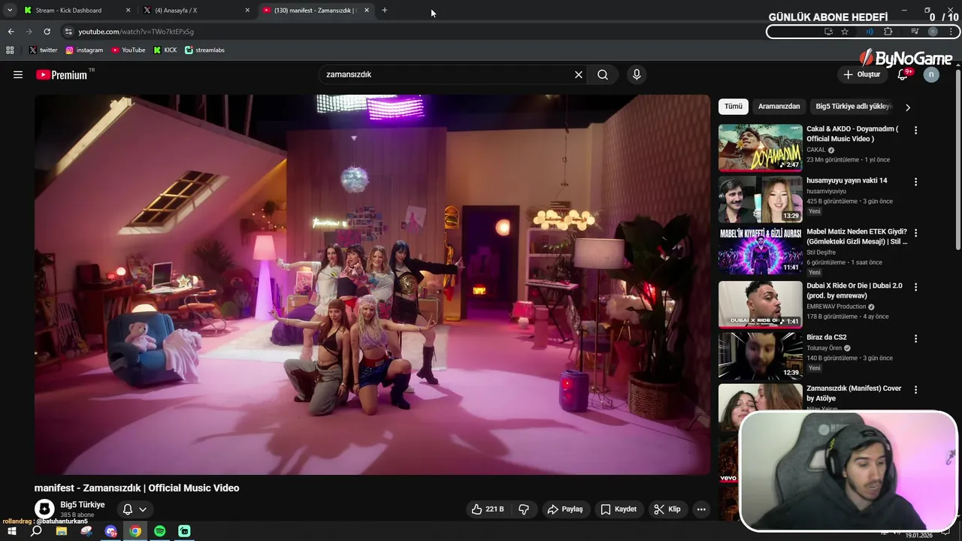The height and width of the screenshot is (541, 962).
Task: Open the Chrome apps grid in bookmarks bar
Action: point(10,50)
